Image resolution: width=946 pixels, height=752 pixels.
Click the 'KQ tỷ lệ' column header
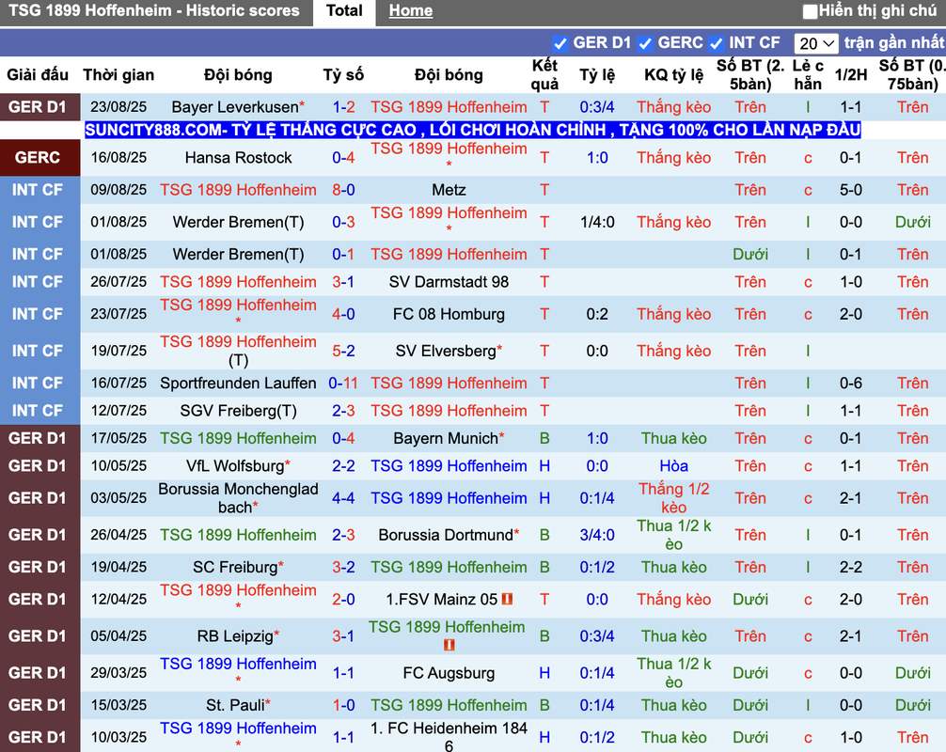674,75
